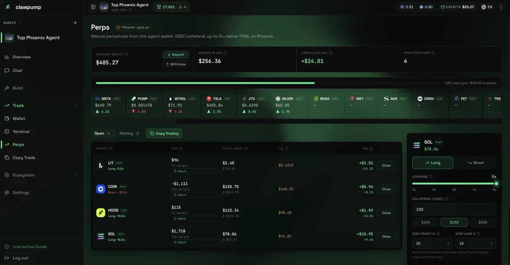Viewport: 510px width, 265px height.
Task: Open the EN language selector
Action: point(487,7)
